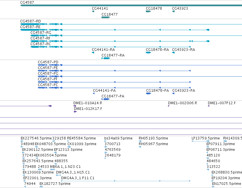This screenshot has width=242, height=188.
Task: Click the MB6A.1_1.N23.C1 feature label
Action: click(x=65, y=167)
